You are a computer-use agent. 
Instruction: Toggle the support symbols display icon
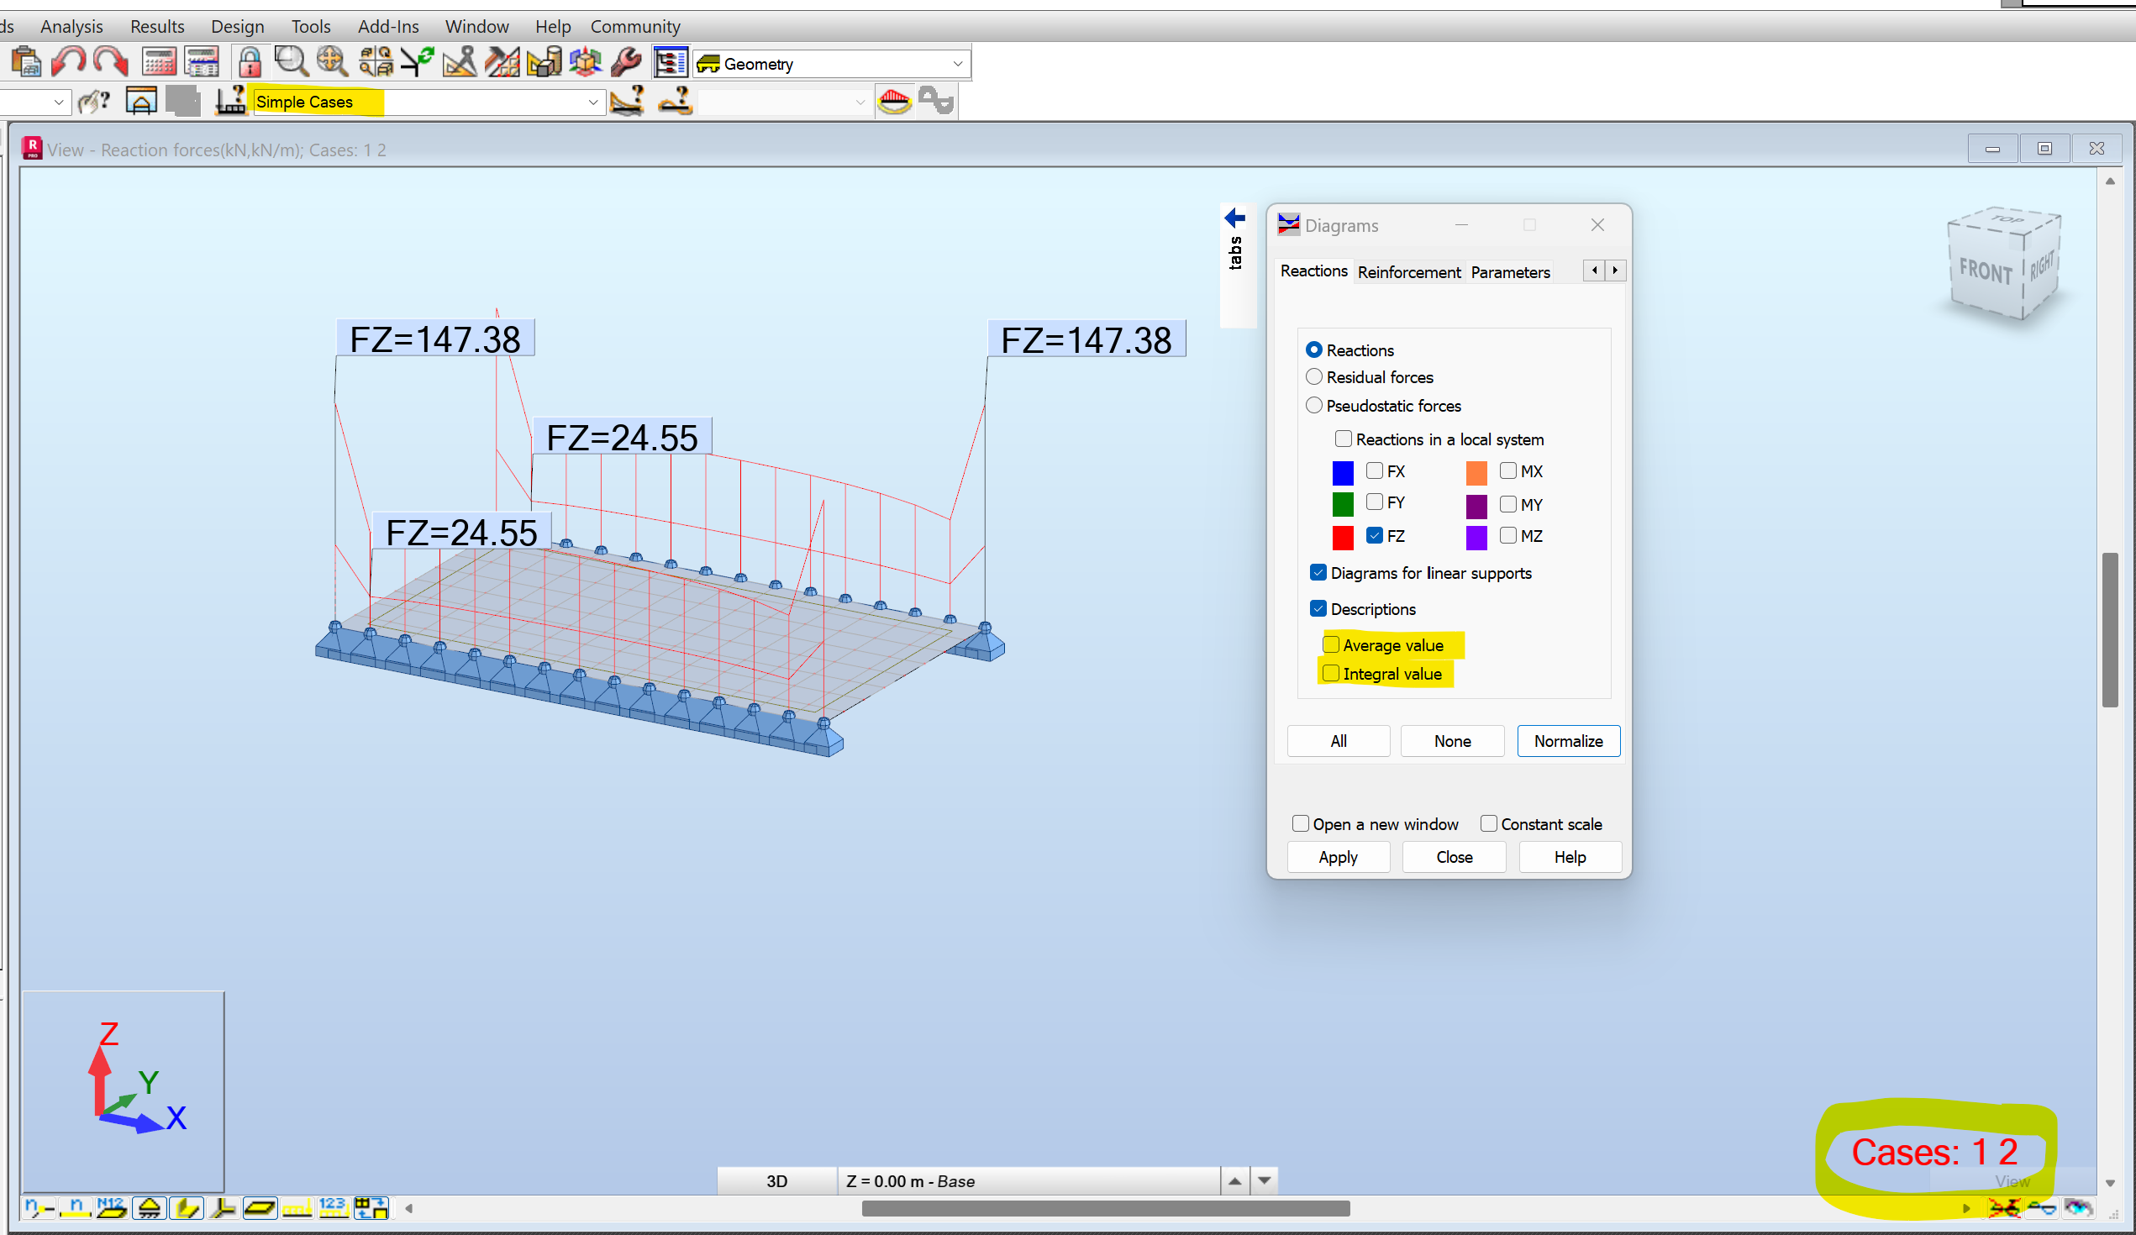[x=150, y=1208]
